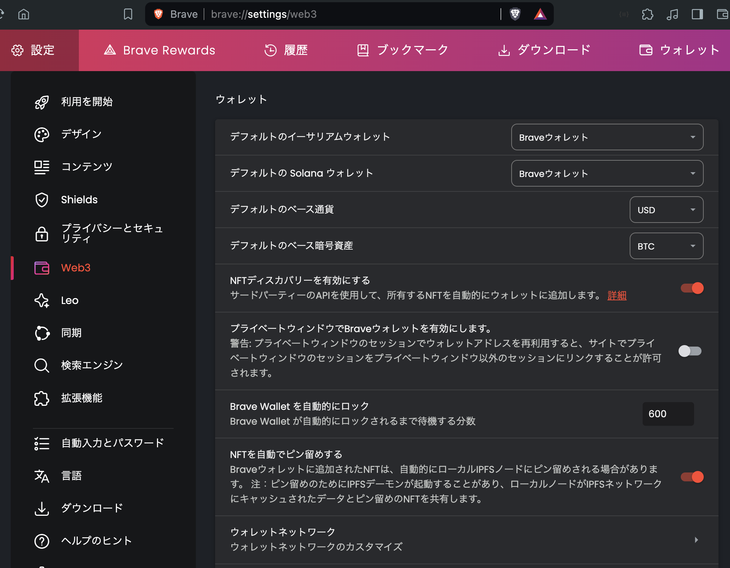730x568 pixels.
Task: Disable the NFTディスカバリーを有効にする toggle
Action: (x=692, y=288)
